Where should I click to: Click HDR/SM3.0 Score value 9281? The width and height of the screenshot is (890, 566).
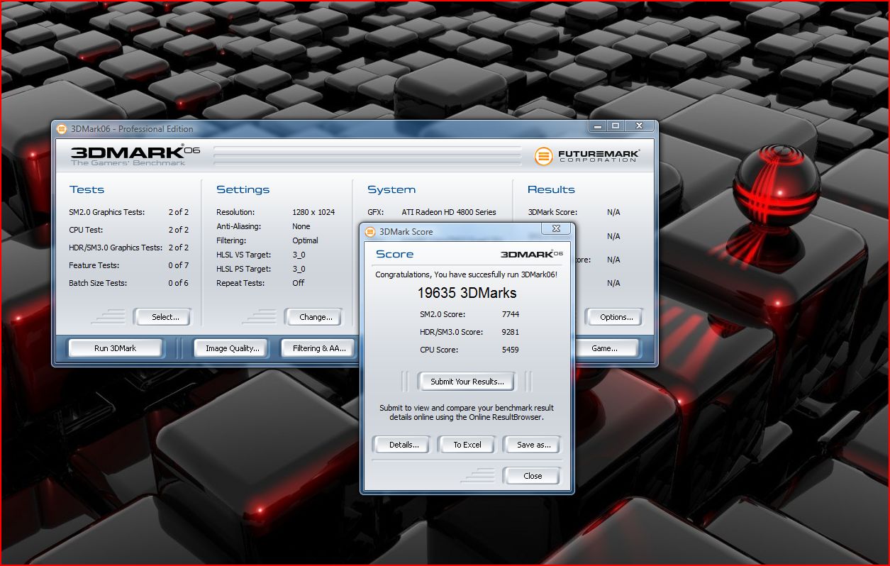tap(510, 332)
